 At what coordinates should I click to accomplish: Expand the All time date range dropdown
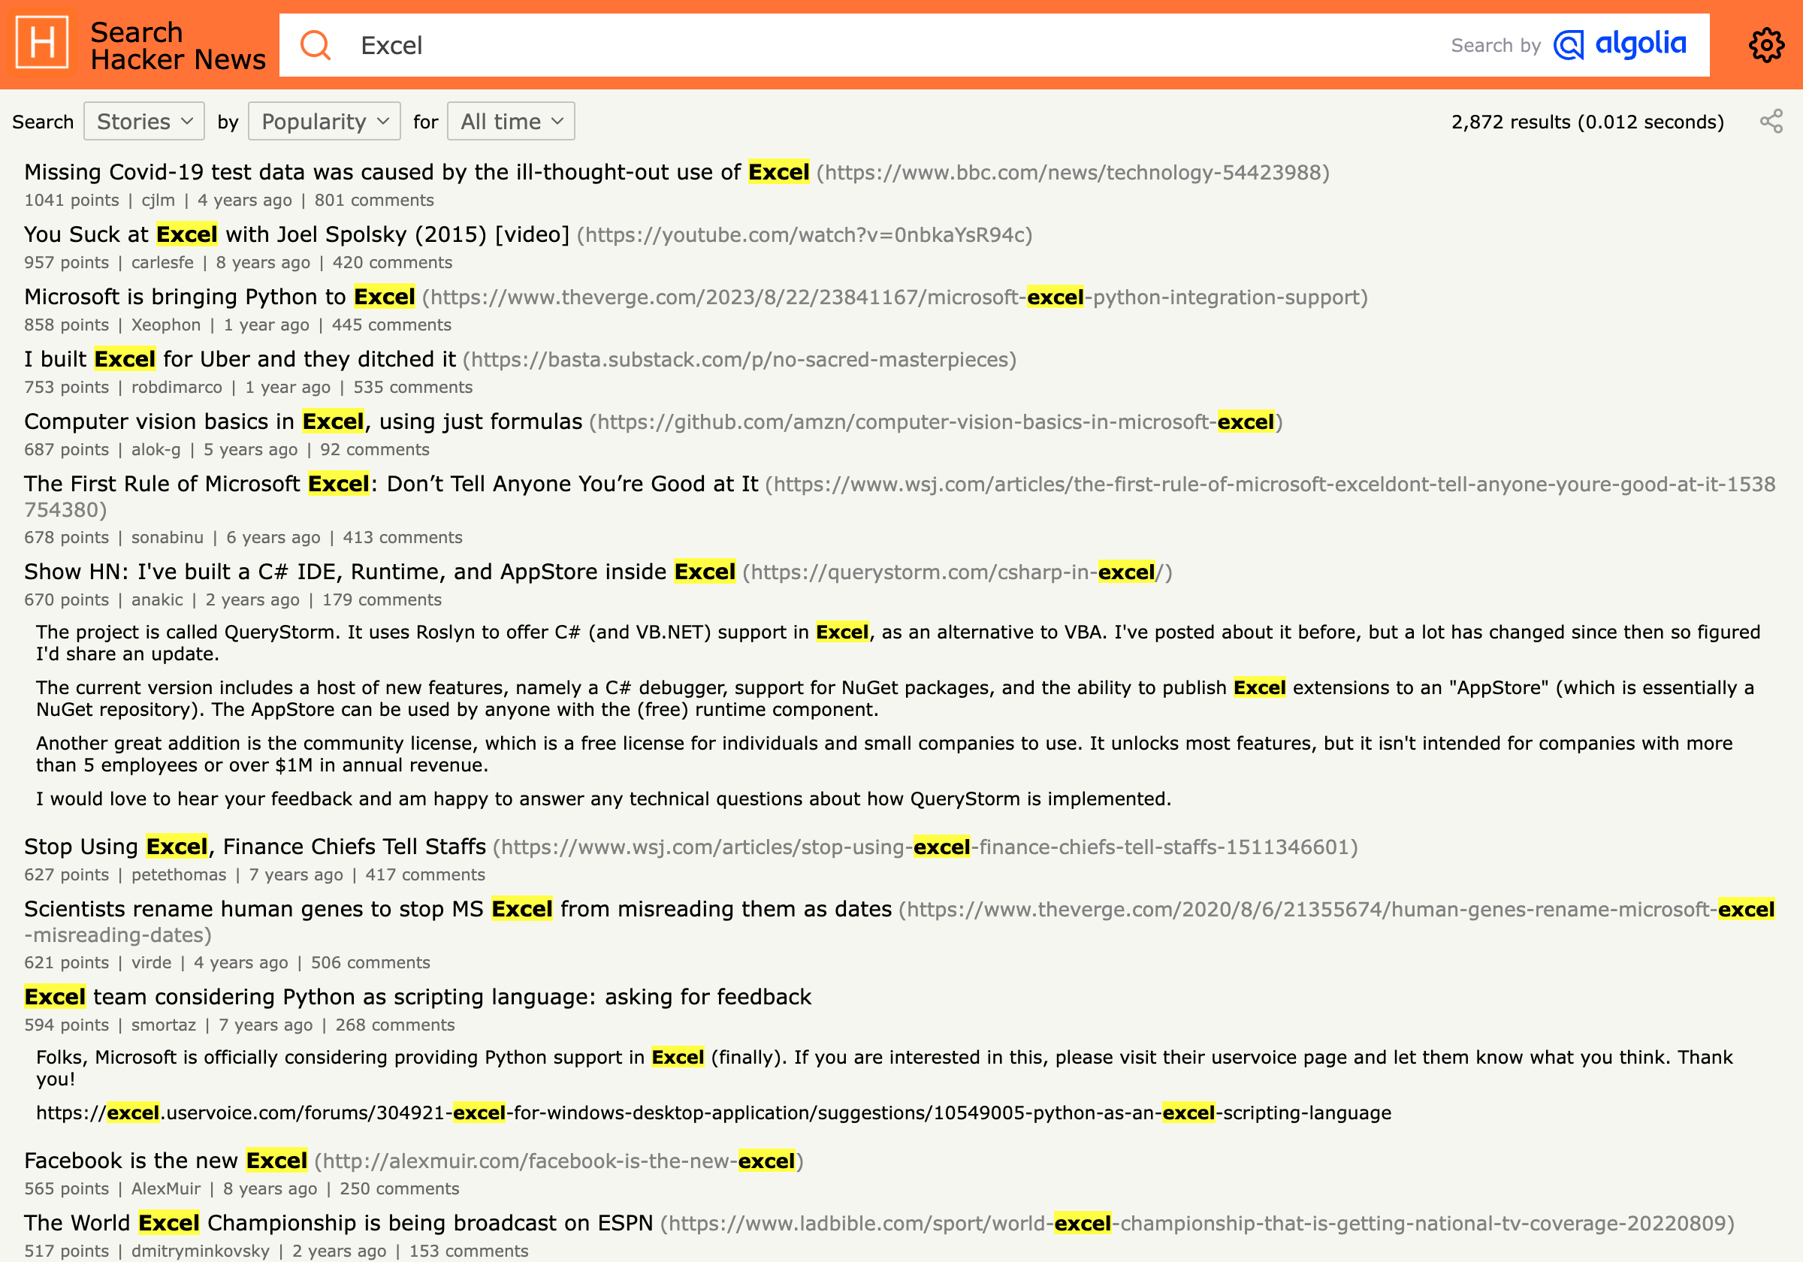pos(509,122)
